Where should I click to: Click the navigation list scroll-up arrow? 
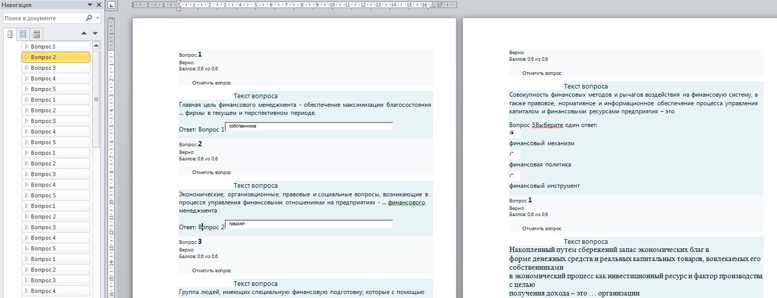point(96,46)
